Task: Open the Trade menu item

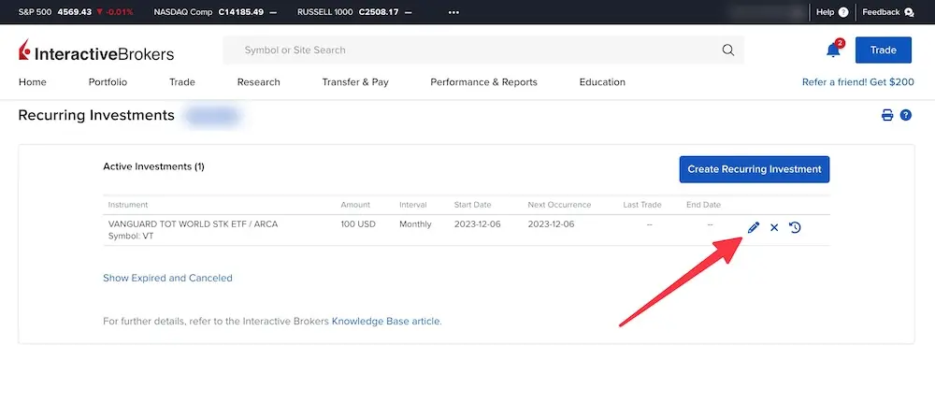Action: (182, 82)
